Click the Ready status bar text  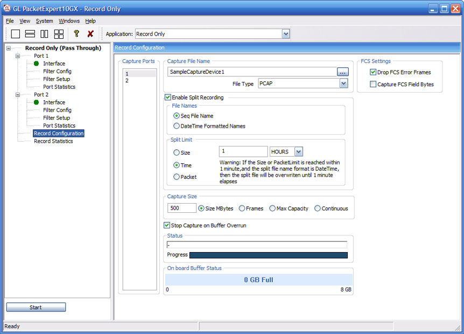[x=12, y=326]
